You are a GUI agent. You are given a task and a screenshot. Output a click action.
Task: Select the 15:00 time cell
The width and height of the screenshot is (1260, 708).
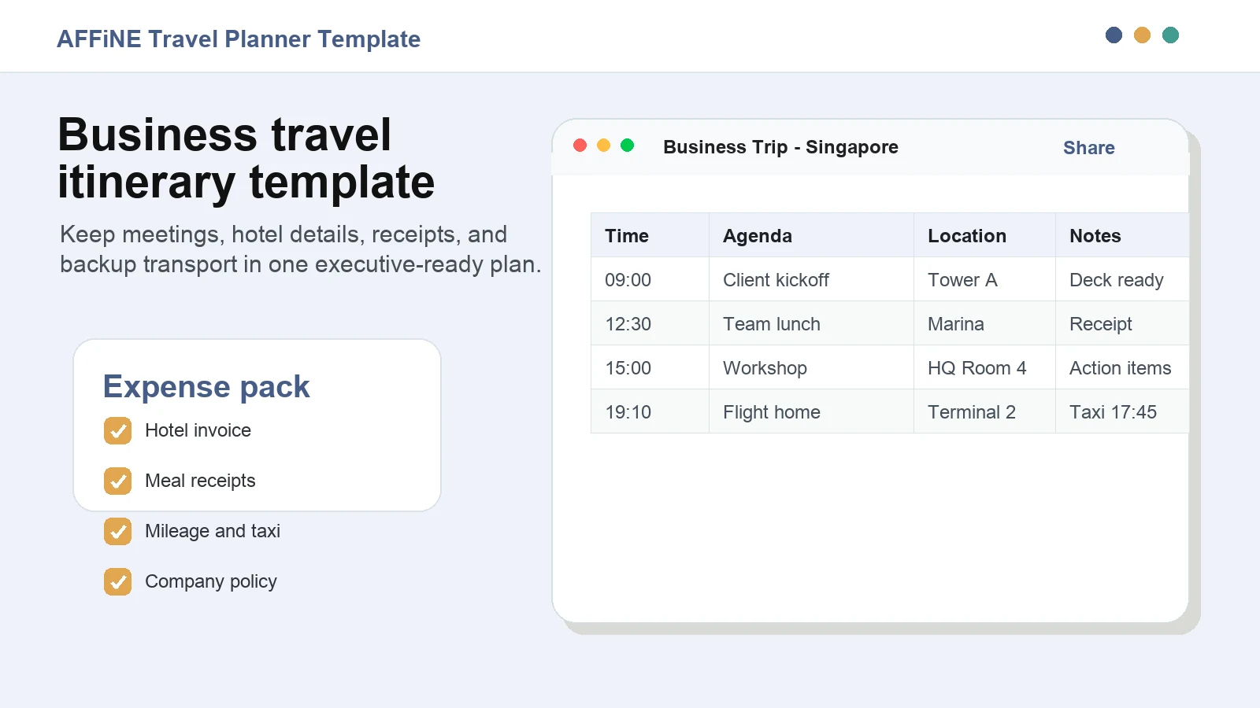pos(650,367)
